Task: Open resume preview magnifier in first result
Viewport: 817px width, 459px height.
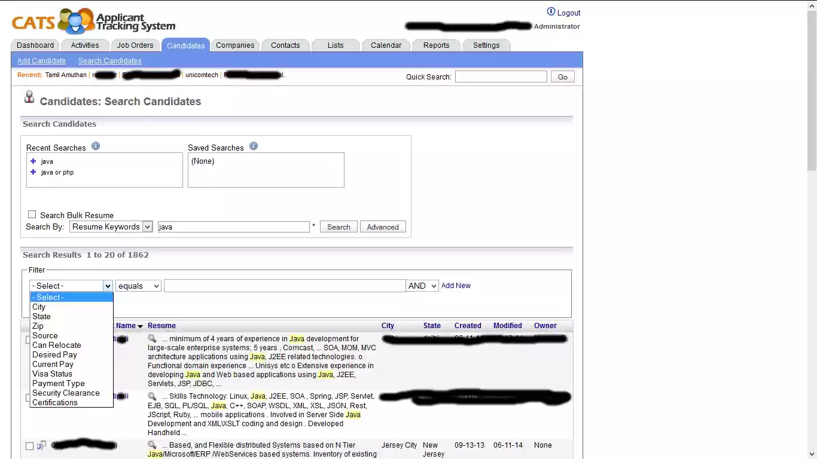Action: (153, 339)
